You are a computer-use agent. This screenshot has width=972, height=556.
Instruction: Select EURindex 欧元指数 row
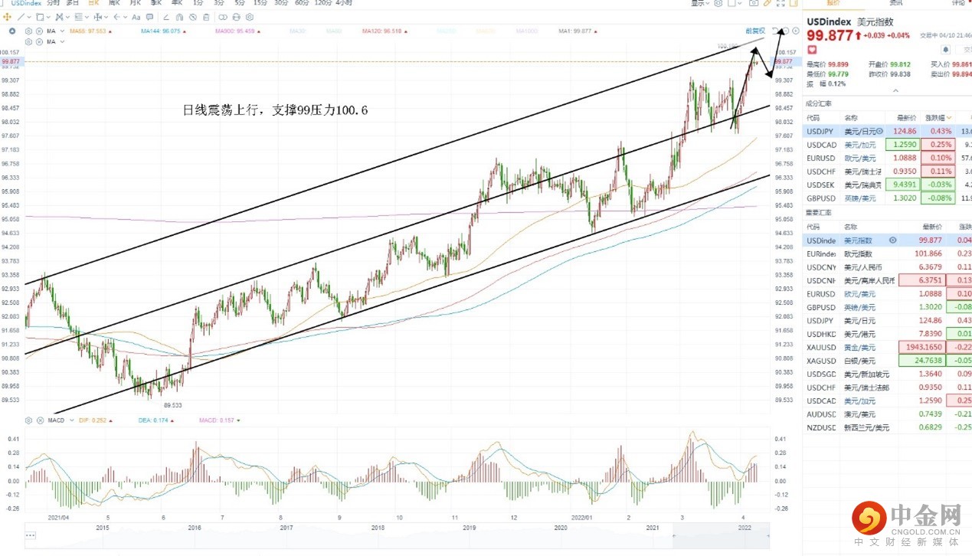[x=887, y=253]
